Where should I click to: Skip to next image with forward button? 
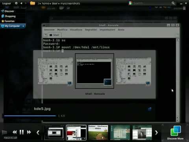pos(29,132)
